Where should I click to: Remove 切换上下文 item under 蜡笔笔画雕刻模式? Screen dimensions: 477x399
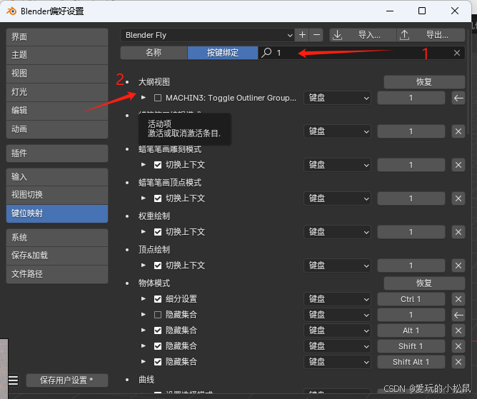point(458,165)
